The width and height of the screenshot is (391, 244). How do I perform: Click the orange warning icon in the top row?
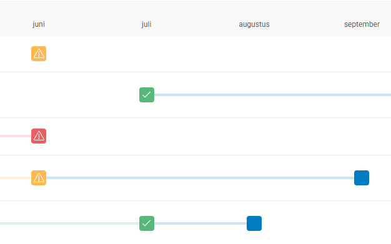pyautogui.click(x=39, y=54)
